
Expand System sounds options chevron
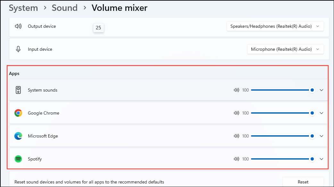click(321, 90)
